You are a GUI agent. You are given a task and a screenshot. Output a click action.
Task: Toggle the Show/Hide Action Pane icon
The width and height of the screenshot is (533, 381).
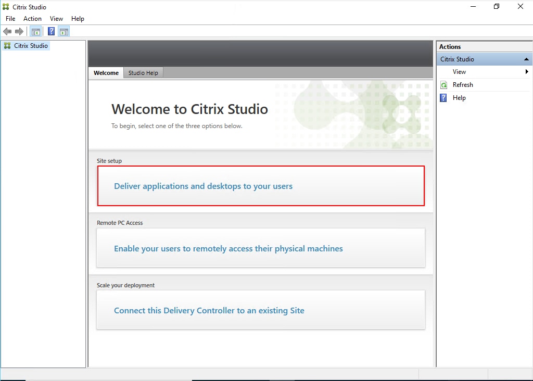point(64,32)
